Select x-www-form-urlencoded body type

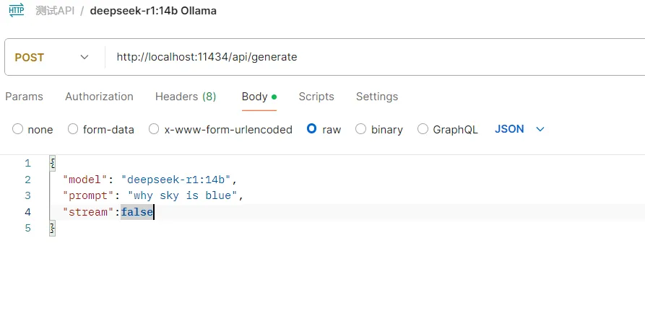tap(154, 130)
